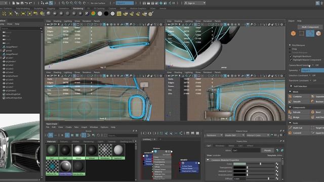Image resolution: width=324 pixels, height=182 pixels.
Task: Click the Boolean mesh icon
Action: tap(313, 102)
